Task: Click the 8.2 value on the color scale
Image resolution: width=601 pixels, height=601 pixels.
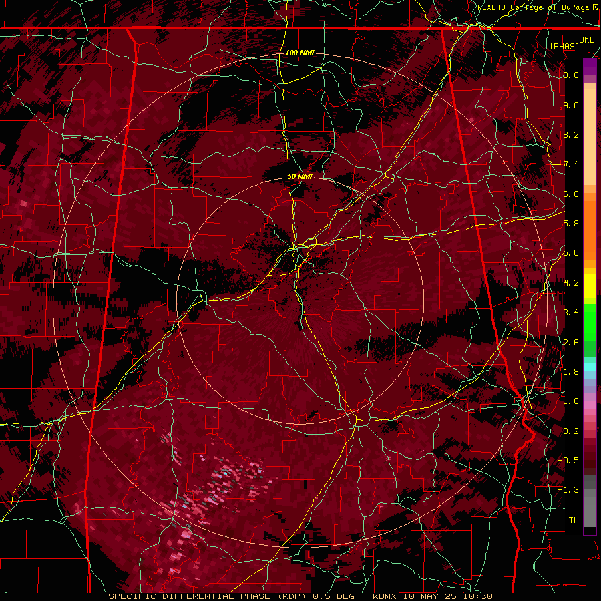Action: click(x=571, y=134)
